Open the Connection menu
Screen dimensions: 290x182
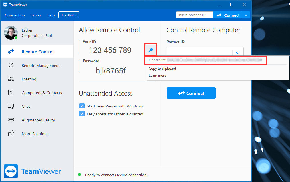coord(15,15)
